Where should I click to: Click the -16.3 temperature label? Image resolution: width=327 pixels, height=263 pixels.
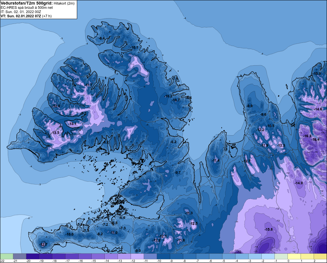[x=307, y=136]
